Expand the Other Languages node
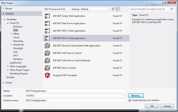The image size is (178, 112). [8, 67]
